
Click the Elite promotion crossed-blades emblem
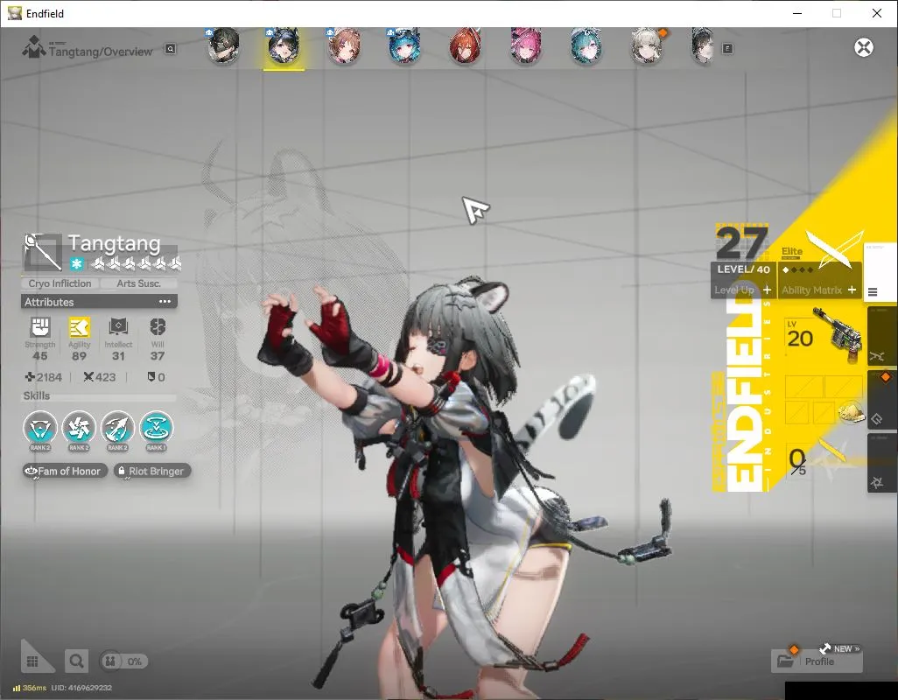click(x=834, y=248)
